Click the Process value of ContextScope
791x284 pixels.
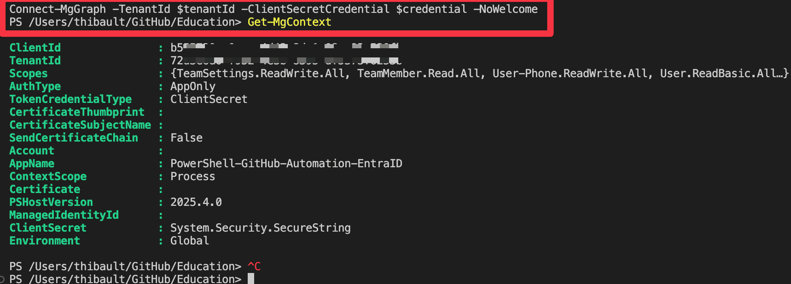click(192, 176)
